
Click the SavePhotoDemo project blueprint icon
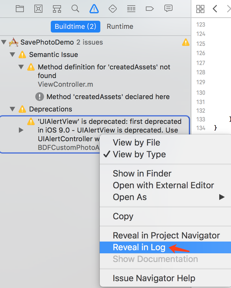(x=14, y=42)
